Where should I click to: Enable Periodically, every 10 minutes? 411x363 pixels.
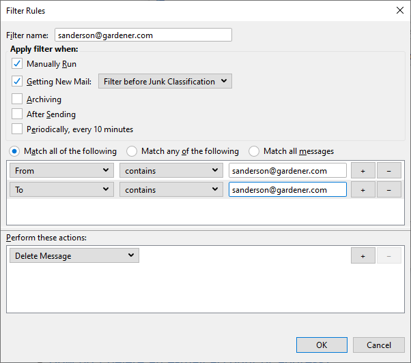[17, 129]
